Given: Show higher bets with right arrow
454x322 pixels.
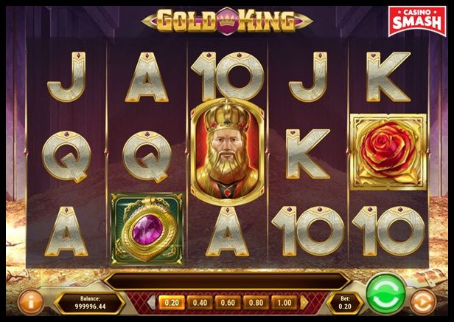Looking at the screenshot, I should (304, 303).
